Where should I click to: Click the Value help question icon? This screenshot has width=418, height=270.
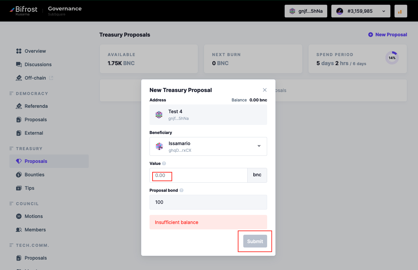pyautogui.click(x=164, y=164)
